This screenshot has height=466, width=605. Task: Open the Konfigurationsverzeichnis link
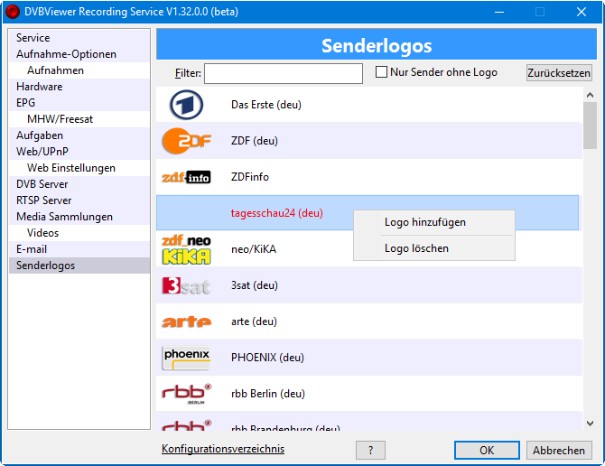pyautogui.click(x=223, y=449)
